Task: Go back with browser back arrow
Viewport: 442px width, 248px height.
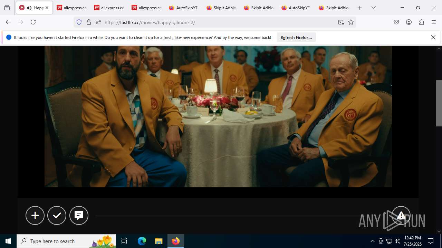Action: click(x=8, y=22)
